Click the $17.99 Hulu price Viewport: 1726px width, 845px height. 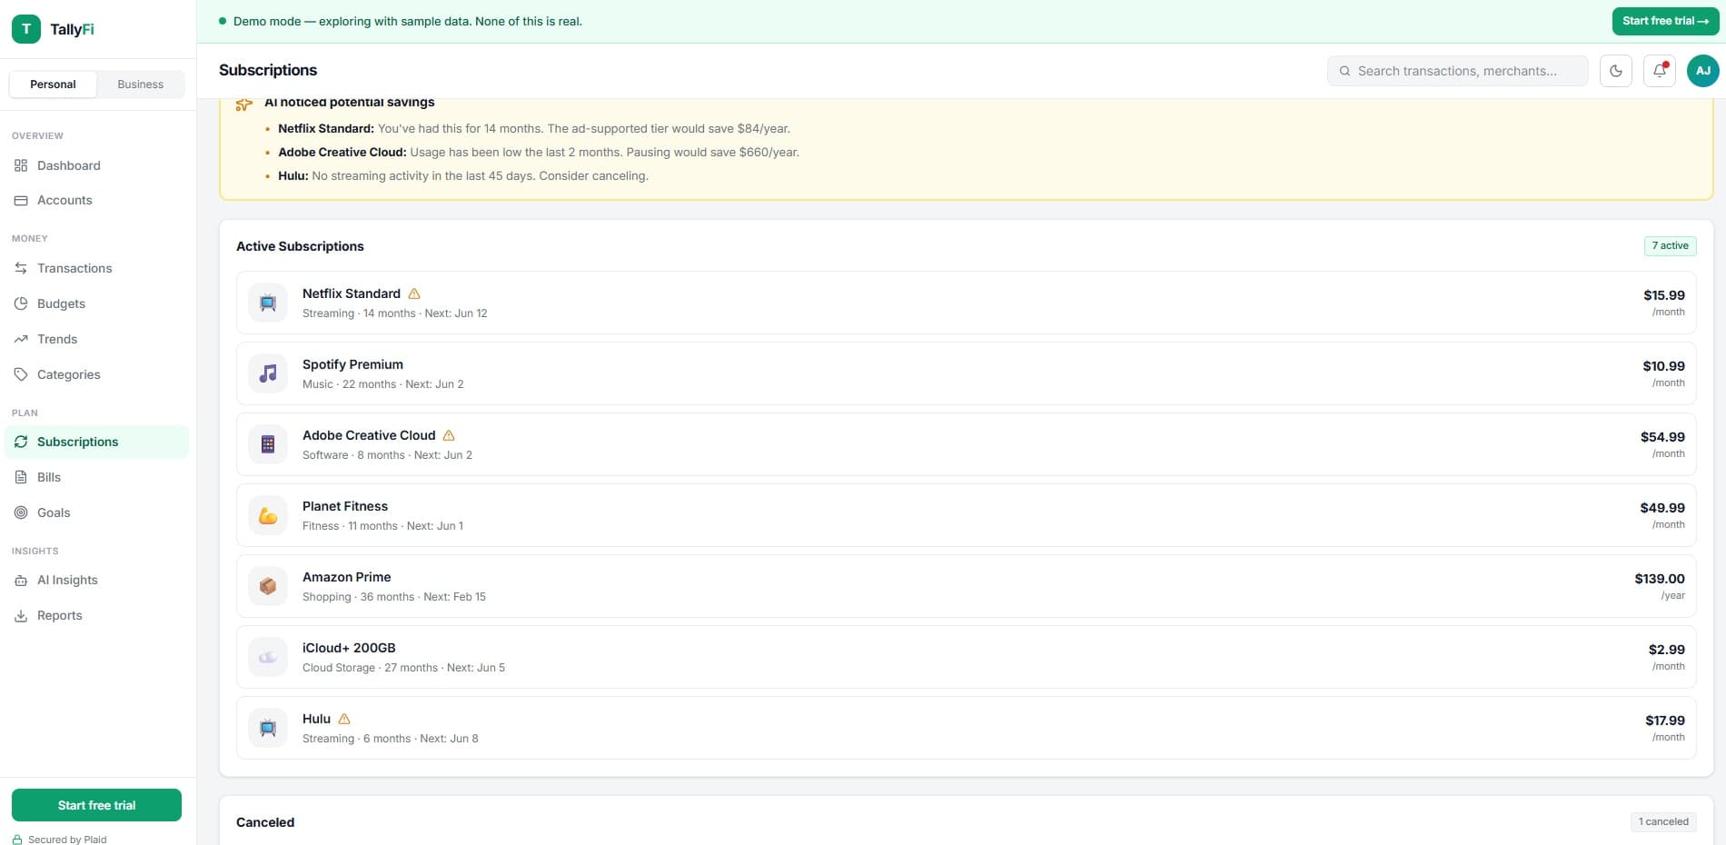pos(1665,721)
